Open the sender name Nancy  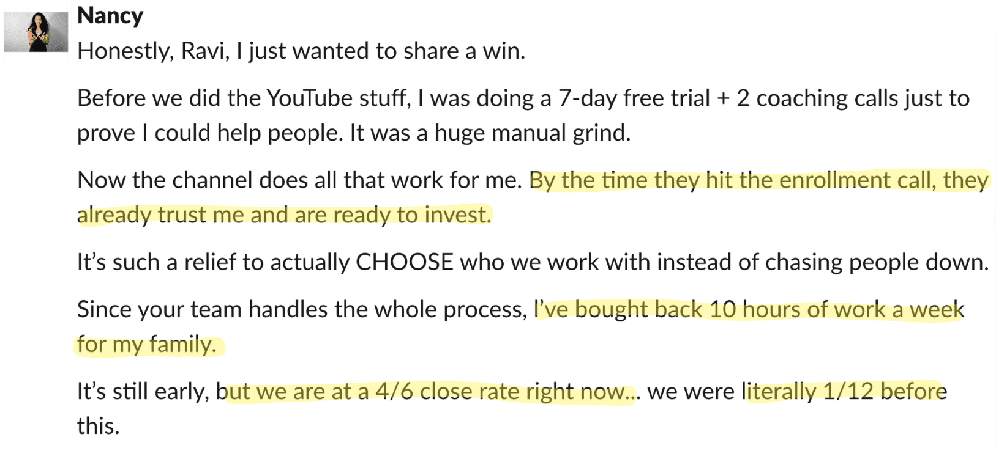point(110,16)
